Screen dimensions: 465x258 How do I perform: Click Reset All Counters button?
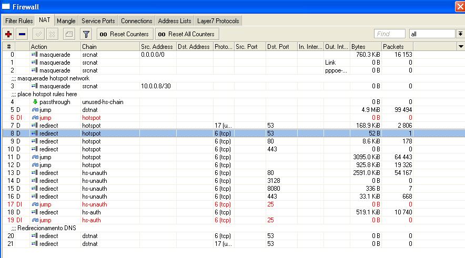tap(187, 34)
